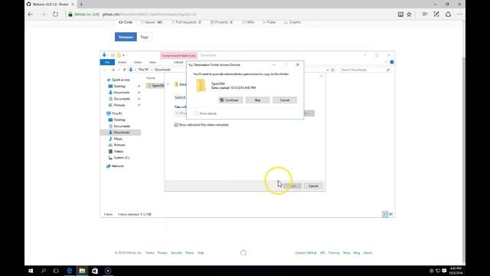This screenshot has width=490, height=276.
Task: Open the GitHub Pull requests tab
Action: [x=186, y=22]
